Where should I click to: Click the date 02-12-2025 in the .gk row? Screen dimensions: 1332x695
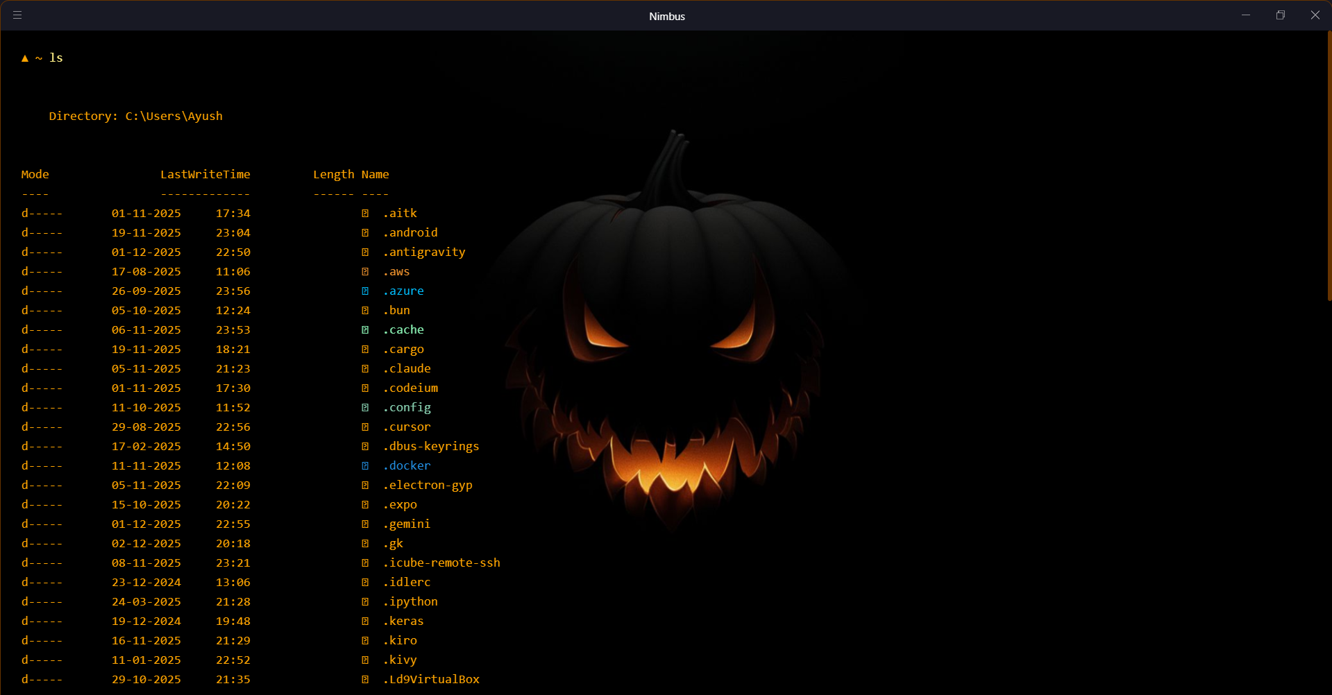click(146, 544)
